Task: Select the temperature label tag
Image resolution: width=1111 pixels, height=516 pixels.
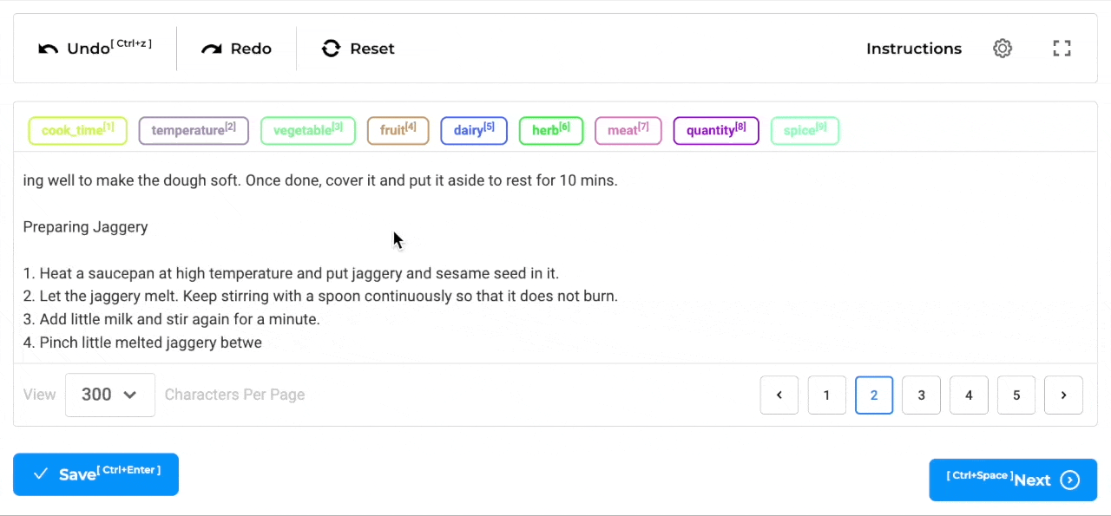Action: tap(194, 130)
